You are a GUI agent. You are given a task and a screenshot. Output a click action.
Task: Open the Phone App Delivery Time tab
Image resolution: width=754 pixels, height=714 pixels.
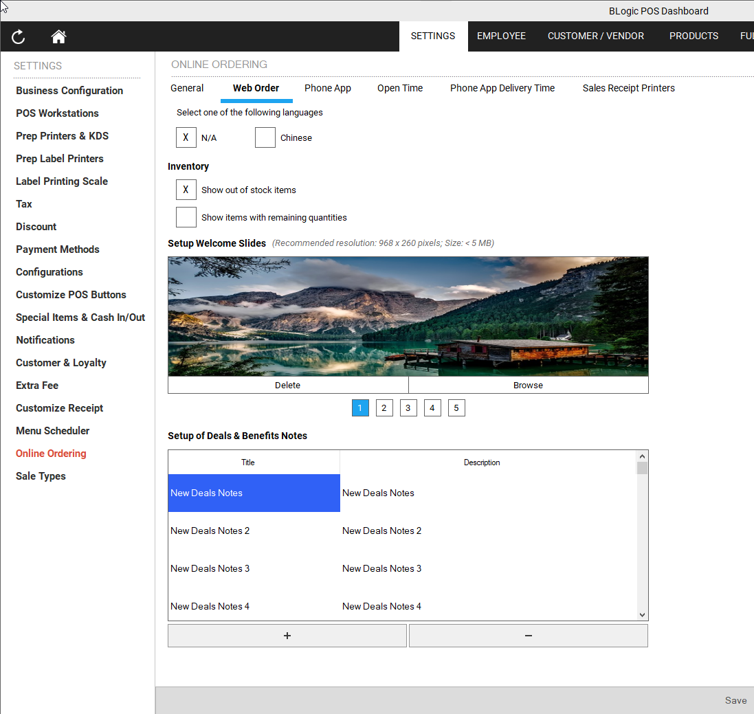click(502, 88)
